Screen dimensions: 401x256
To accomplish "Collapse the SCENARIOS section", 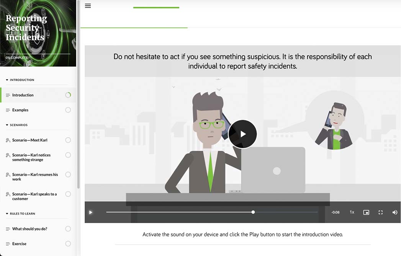I will 6,125.
